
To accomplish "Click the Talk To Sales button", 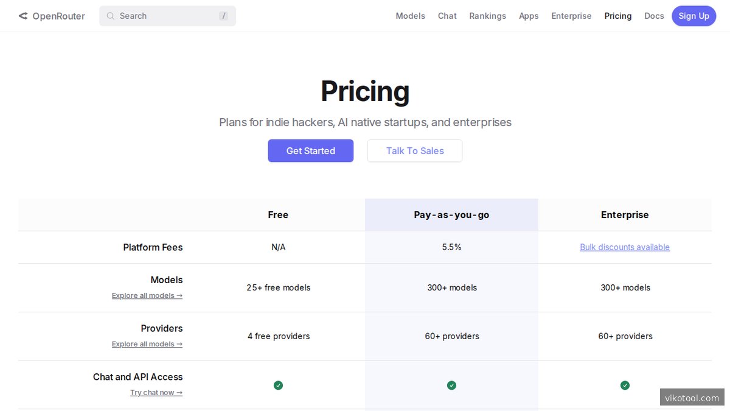I will click(415, 151).
